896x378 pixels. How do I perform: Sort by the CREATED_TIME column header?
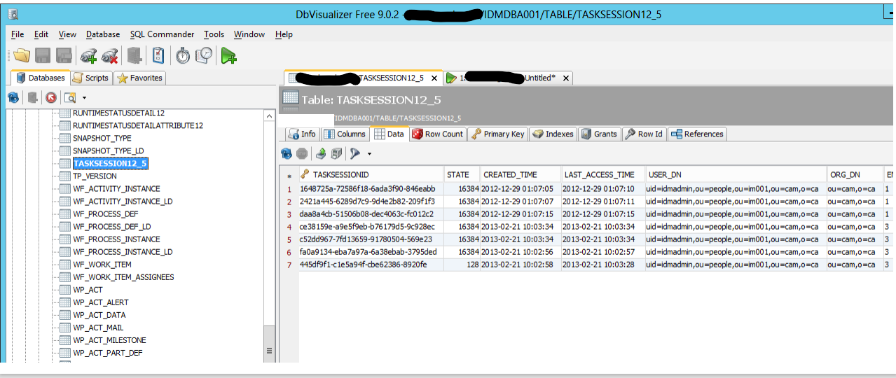pyautogui.click(x=521, y=174)
